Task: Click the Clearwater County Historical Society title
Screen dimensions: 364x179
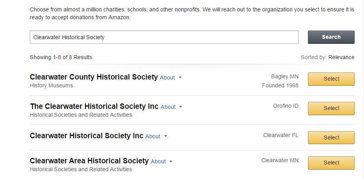Action: pos(94,77)
